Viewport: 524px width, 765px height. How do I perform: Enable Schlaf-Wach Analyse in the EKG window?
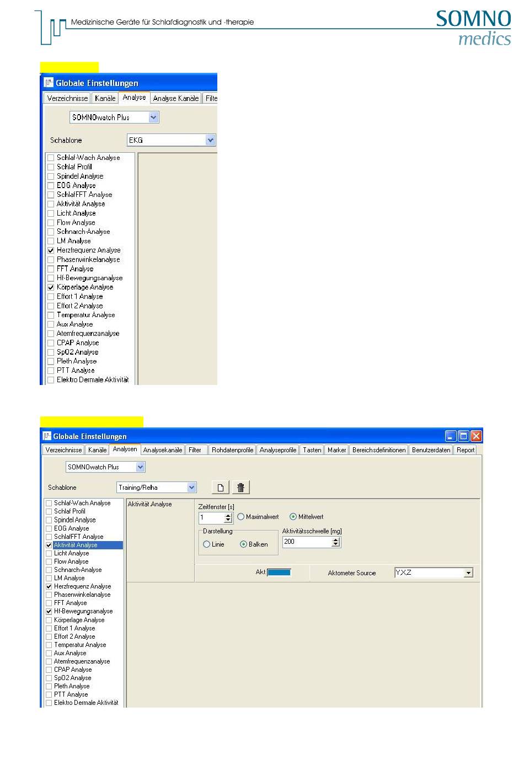tap(51, 158)
